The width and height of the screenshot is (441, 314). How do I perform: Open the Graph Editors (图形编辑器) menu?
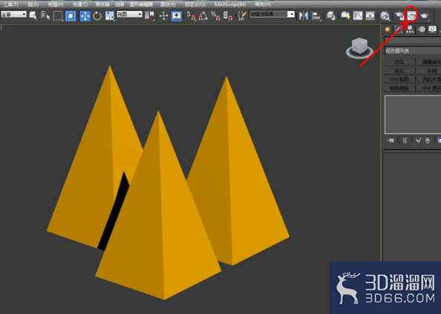tap(141, 4)
